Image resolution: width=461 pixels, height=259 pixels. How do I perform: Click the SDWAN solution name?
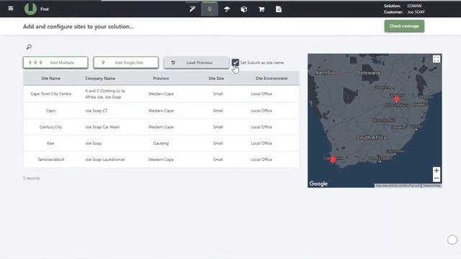pos(414,6)
